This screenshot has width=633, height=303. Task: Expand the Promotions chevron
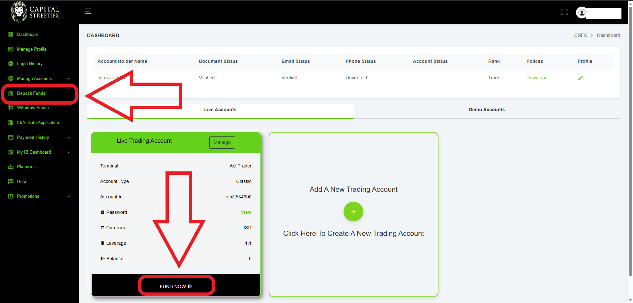coord(69,196)
